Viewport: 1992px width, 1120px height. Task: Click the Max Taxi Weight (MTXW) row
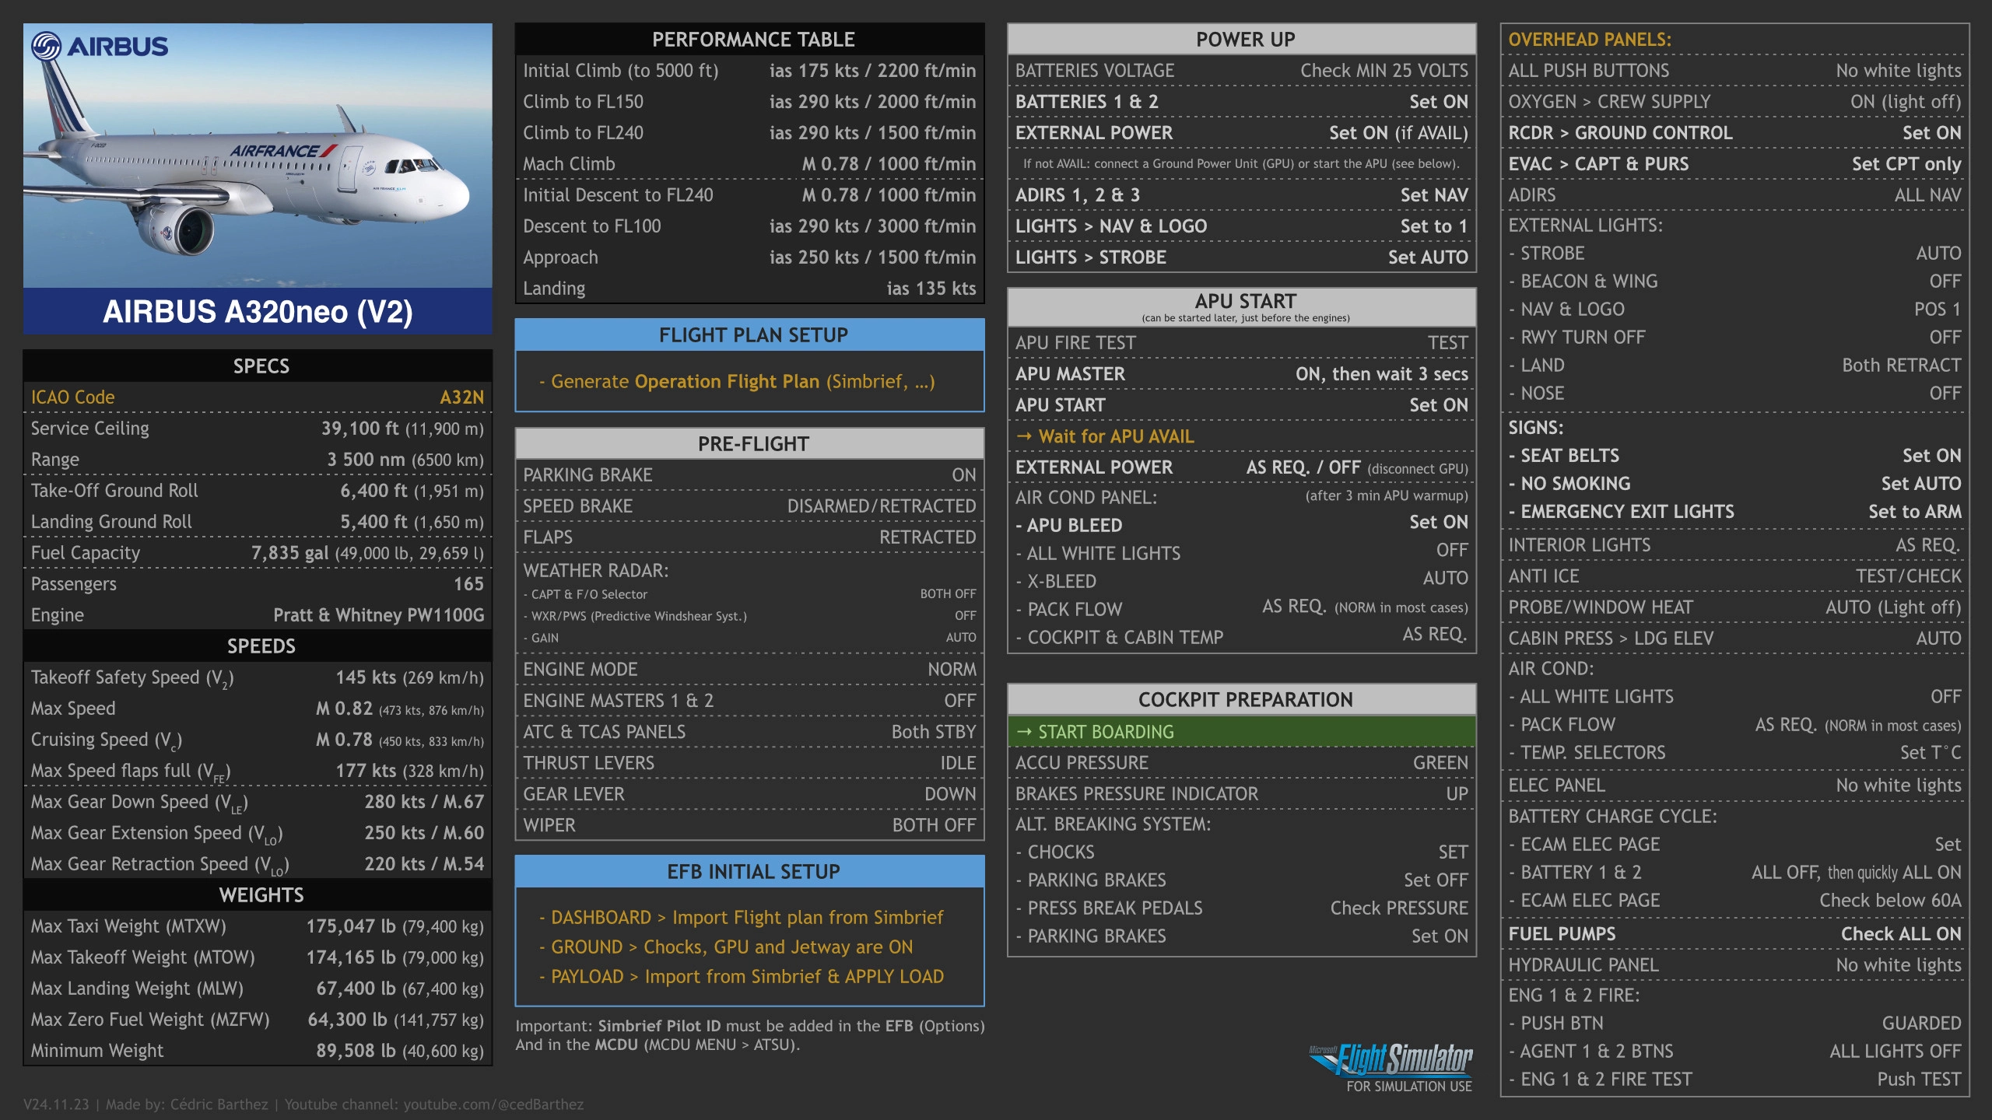click(x=258, y=926)
